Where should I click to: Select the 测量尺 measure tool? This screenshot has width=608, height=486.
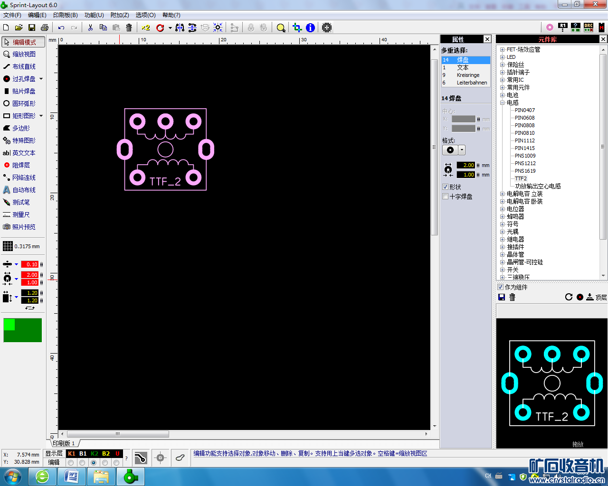[20, 215]
